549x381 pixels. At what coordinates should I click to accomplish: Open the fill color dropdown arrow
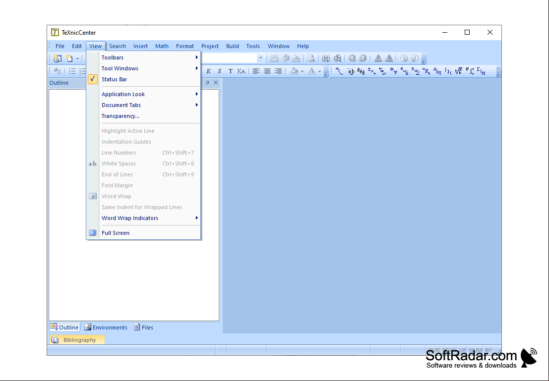click(302, 71)
